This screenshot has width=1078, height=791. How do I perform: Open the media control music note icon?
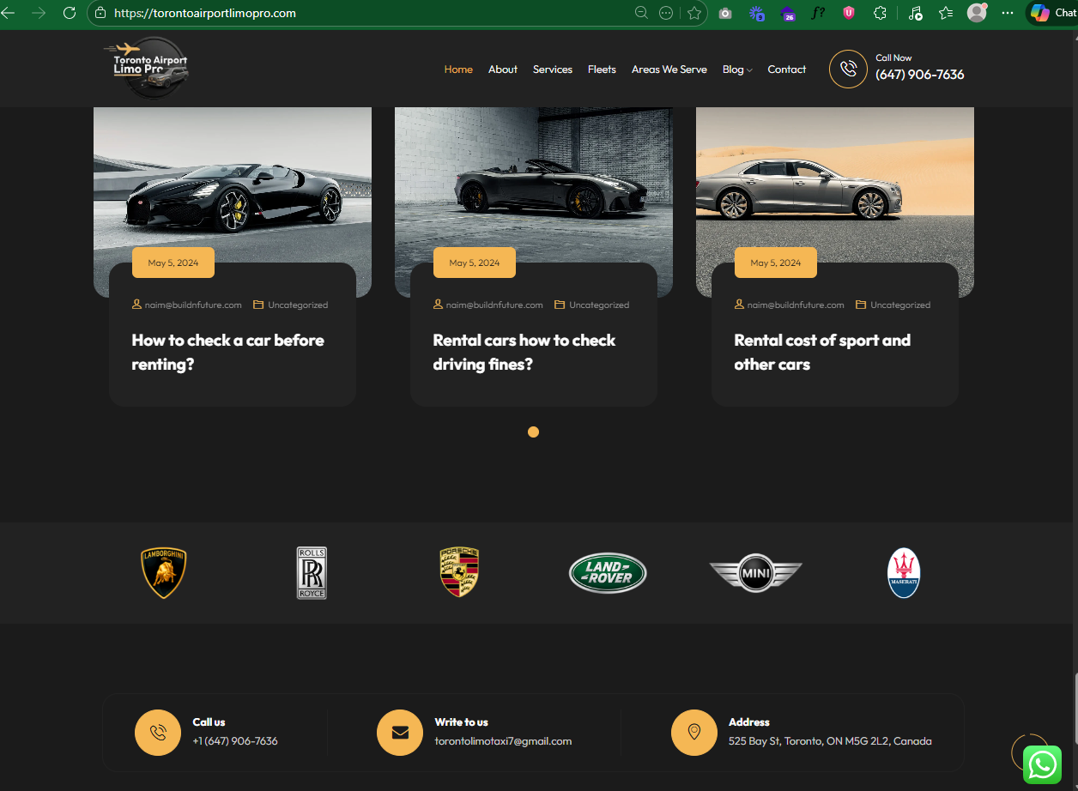tap(915, 13)
